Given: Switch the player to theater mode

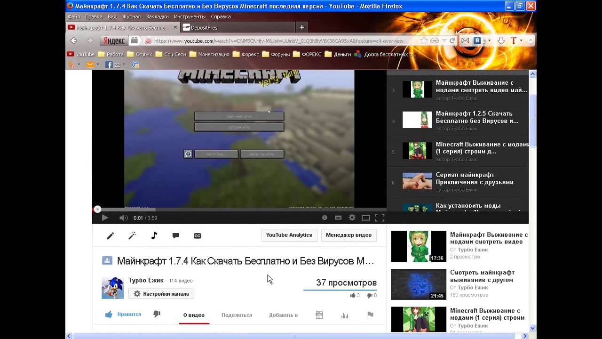Looking at the screenshot, I should pyautogui.click(x=365, y=218).
